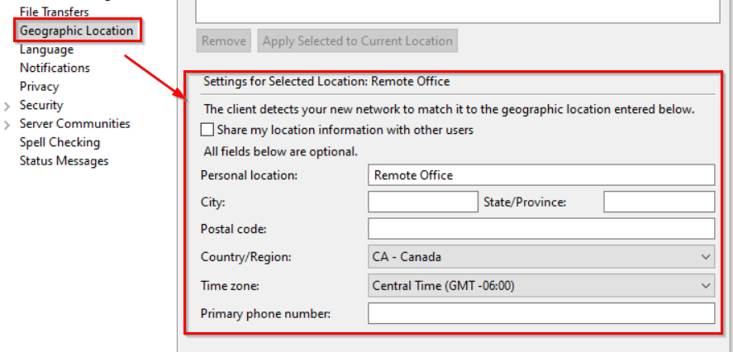Image resolution: width=733 pixels, height=352 pixels.
Task: Select Spell Checking in the sidebar
Action: pyautogui.click(x=59, y=142)
